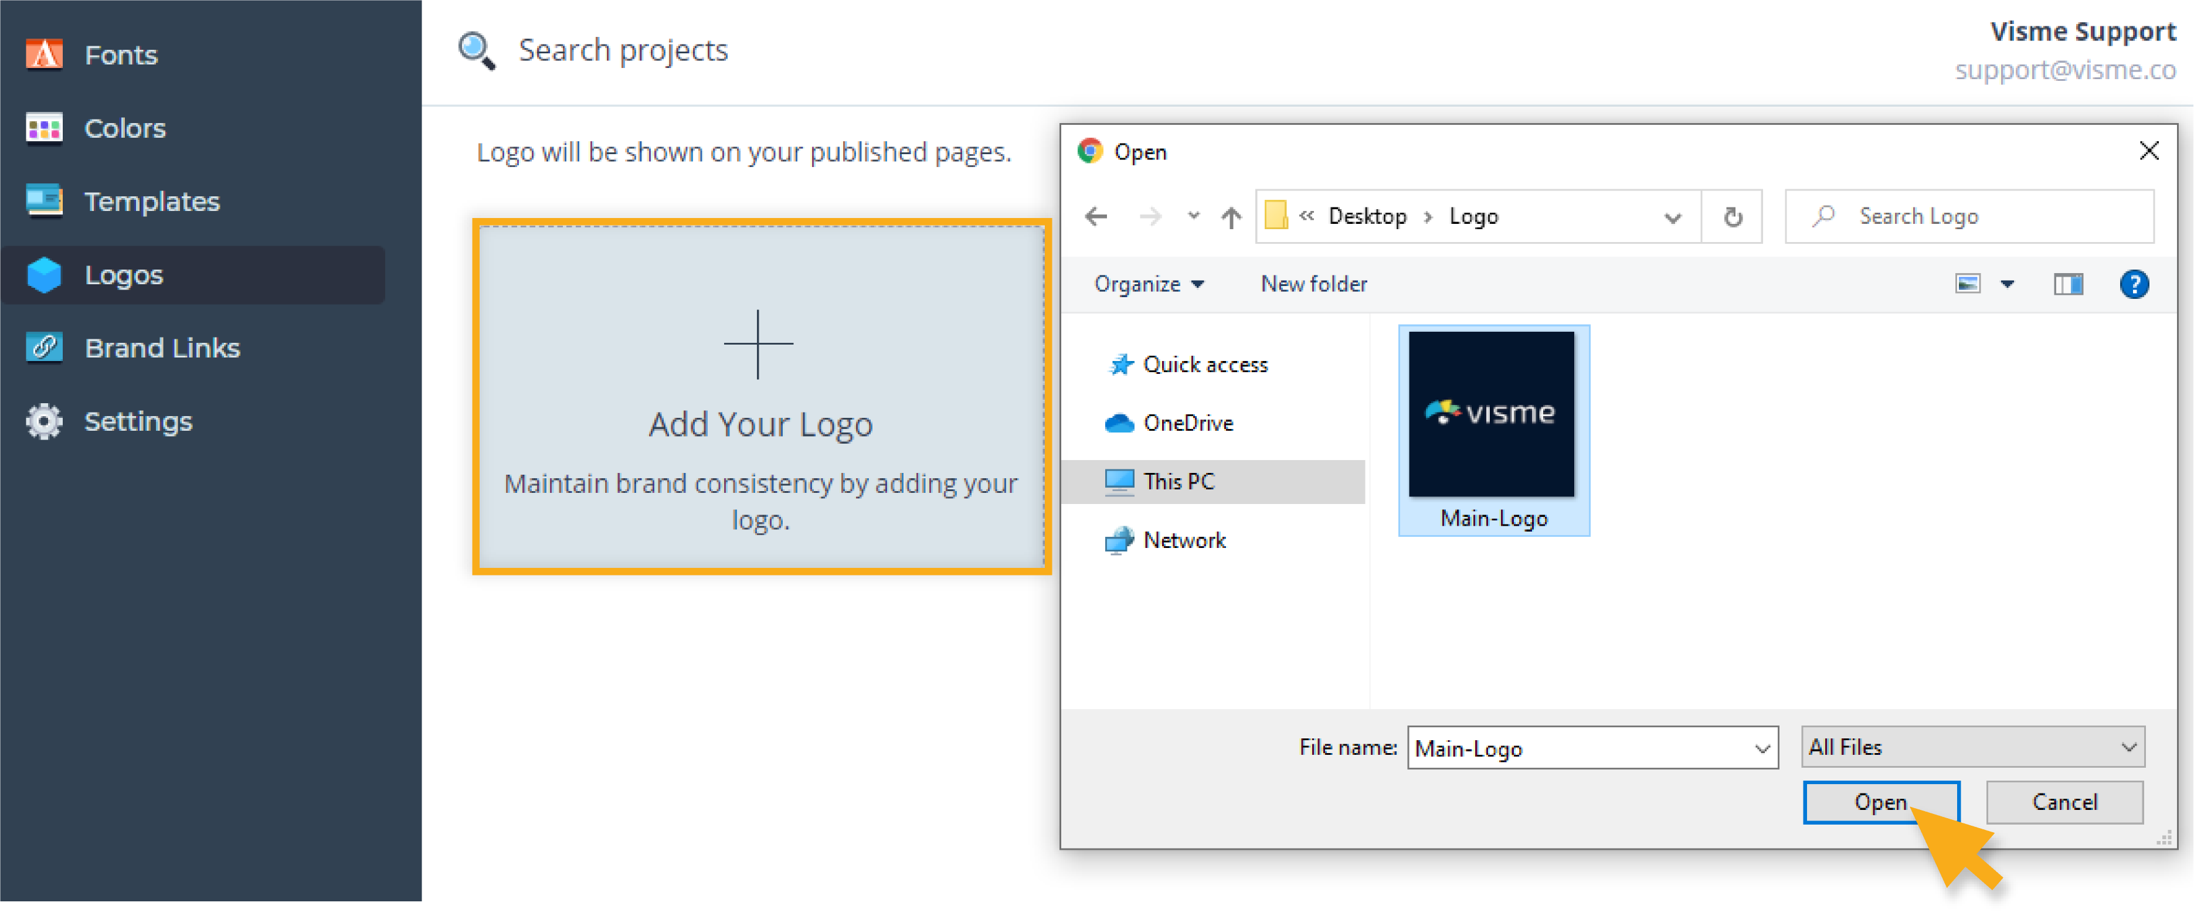Refresh the Logo folder listing
The image size is (2194, 916).
pyautogui.click(x=1733, y=217)
